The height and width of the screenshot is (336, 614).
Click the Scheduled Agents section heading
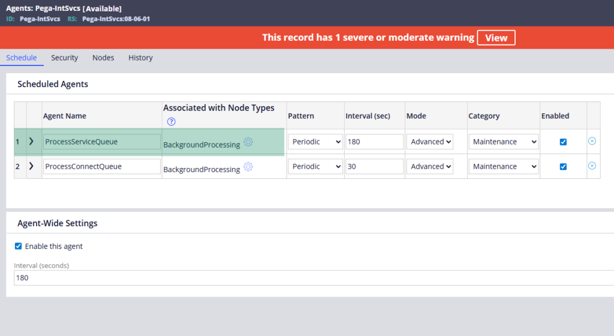(53, 84)
